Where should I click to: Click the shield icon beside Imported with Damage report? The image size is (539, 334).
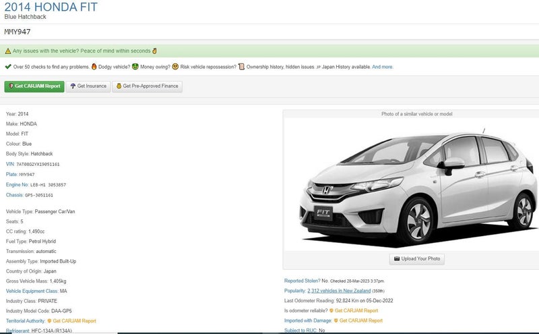tap(336, 321)
